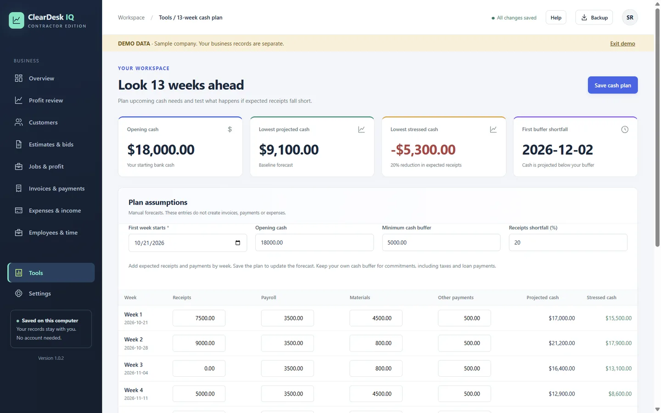Screen dimensions: 661x413
Task: Click the Workspace breadcrumb link
Action: click(x=131, y=17)
